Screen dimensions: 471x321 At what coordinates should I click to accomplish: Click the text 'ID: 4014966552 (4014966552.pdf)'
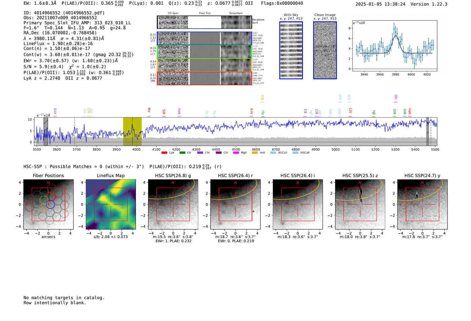tap(64, 13)
